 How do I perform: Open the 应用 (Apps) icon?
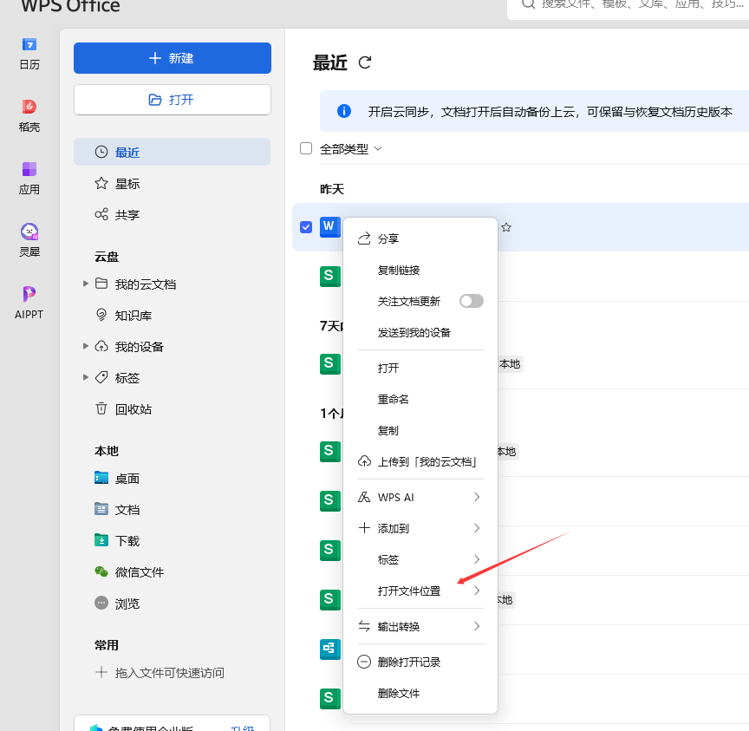pyautogui.click(x=29, y=173)
